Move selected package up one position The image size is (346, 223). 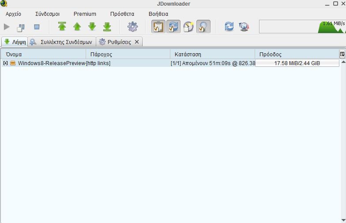coord(77,26)
